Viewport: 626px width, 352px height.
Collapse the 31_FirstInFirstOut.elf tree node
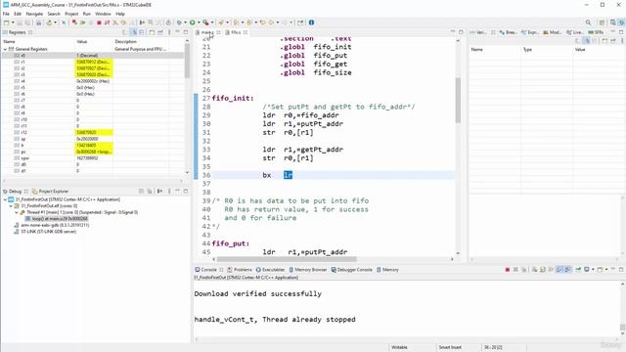point(11,206)
